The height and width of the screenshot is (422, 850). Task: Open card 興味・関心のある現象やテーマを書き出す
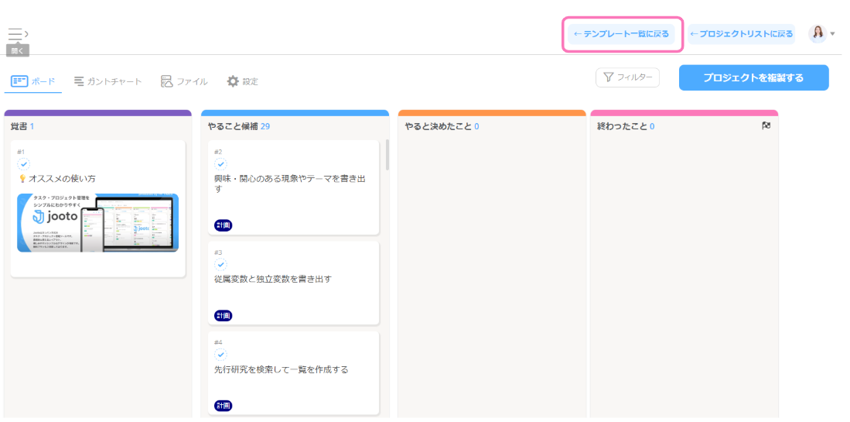click(293, 187)
